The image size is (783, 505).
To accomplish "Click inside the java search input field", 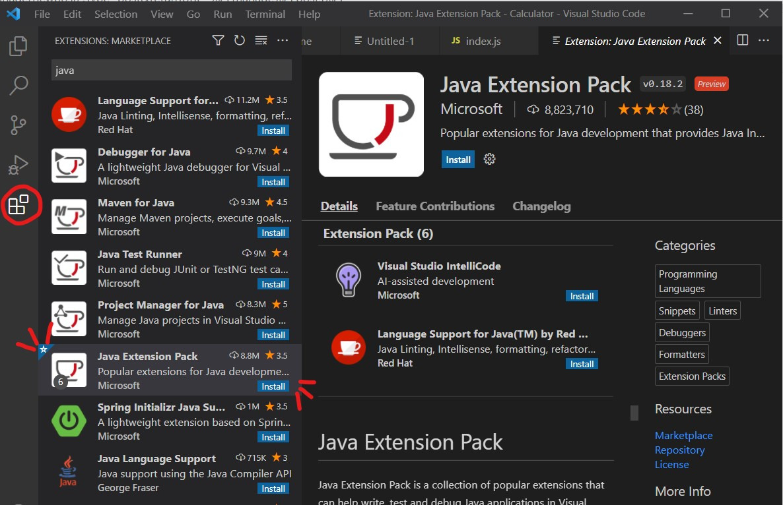I will 170,69.
